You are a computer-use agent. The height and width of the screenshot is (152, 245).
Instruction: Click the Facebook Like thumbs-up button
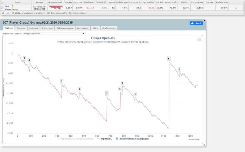[196, 23]
